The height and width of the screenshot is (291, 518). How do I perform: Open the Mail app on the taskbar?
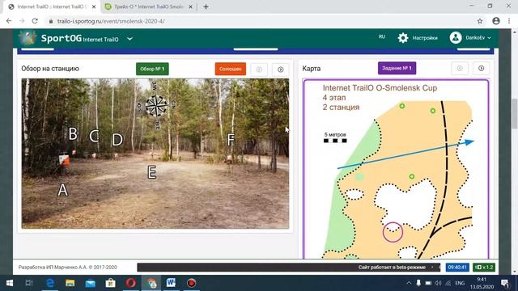[x=90, y=283]
